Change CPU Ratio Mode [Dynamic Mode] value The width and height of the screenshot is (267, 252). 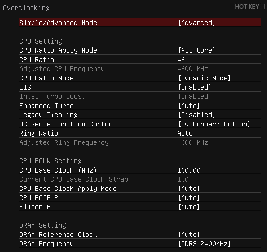point(204,78)
